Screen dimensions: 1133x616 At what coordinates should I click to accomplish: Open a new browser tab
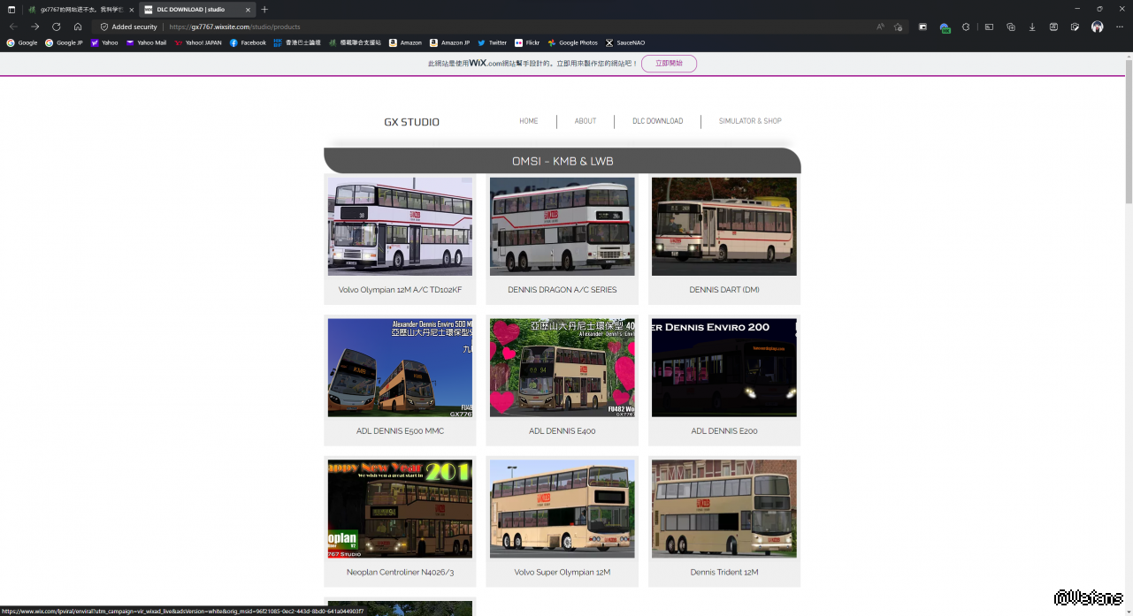[x=264, y=9]
